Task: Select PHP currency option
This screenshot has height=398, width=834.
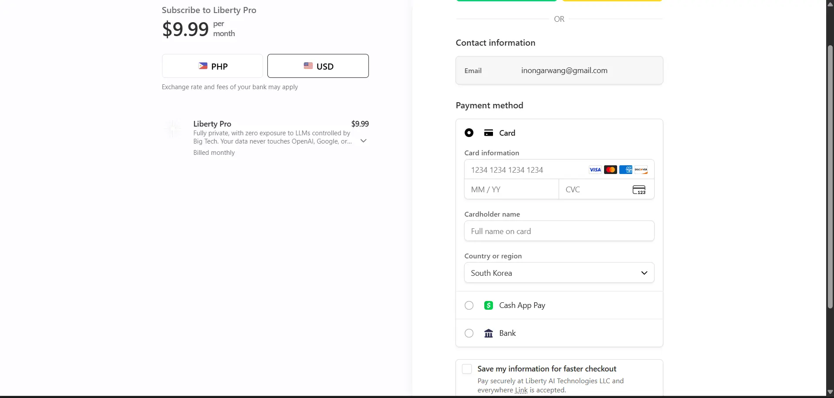Action: 212,66
